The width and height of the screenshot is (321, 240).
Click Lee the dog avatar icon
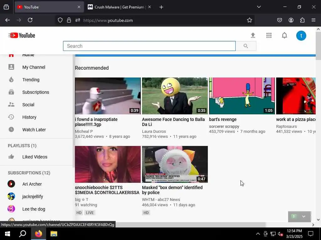(11, 209)
